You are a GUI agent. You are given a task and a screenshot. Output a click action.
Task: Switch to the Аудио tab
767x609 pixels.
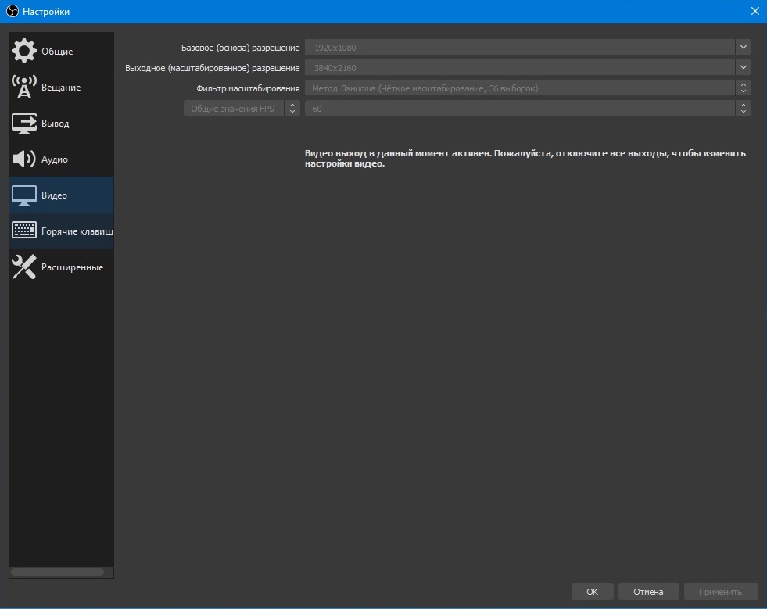pyautogui.click(x=61, y=159)
